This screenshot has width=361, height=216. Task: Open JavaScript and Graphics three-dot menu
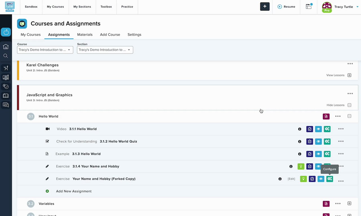(350, 94)
